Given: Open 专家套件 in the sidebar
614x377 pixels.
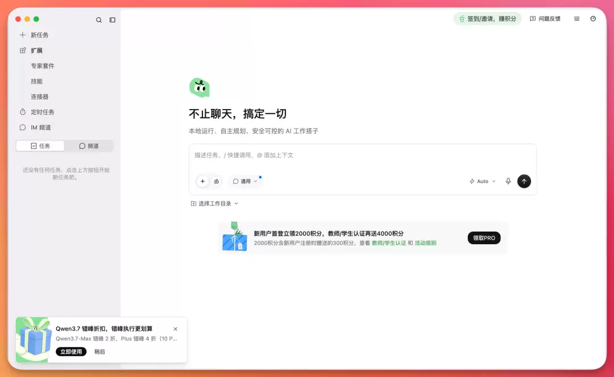Looking at the screenshot, I should (43, 66).
